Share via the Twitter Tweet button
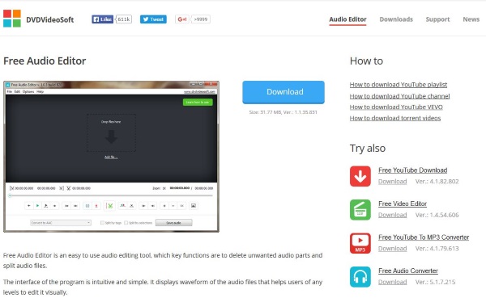 point(153,19)
